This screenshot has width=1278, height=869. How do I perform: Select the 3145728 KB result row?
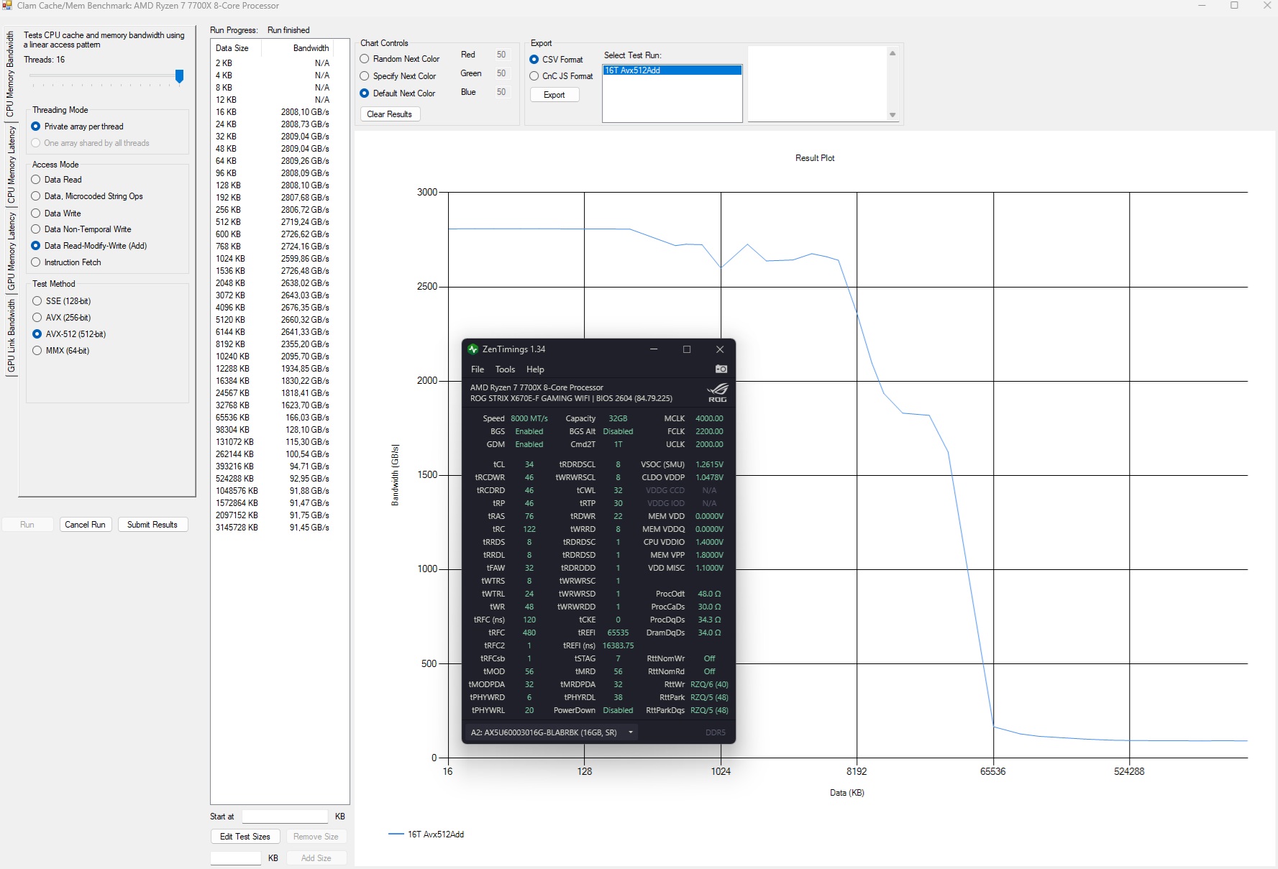tap(273, 528)
